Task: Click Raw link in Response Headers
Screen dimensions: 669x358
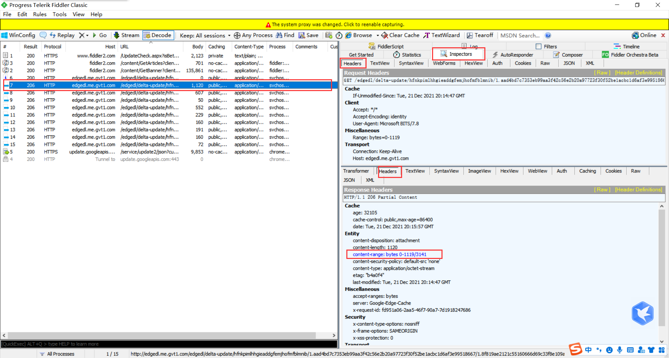Action: pos(602,189)
